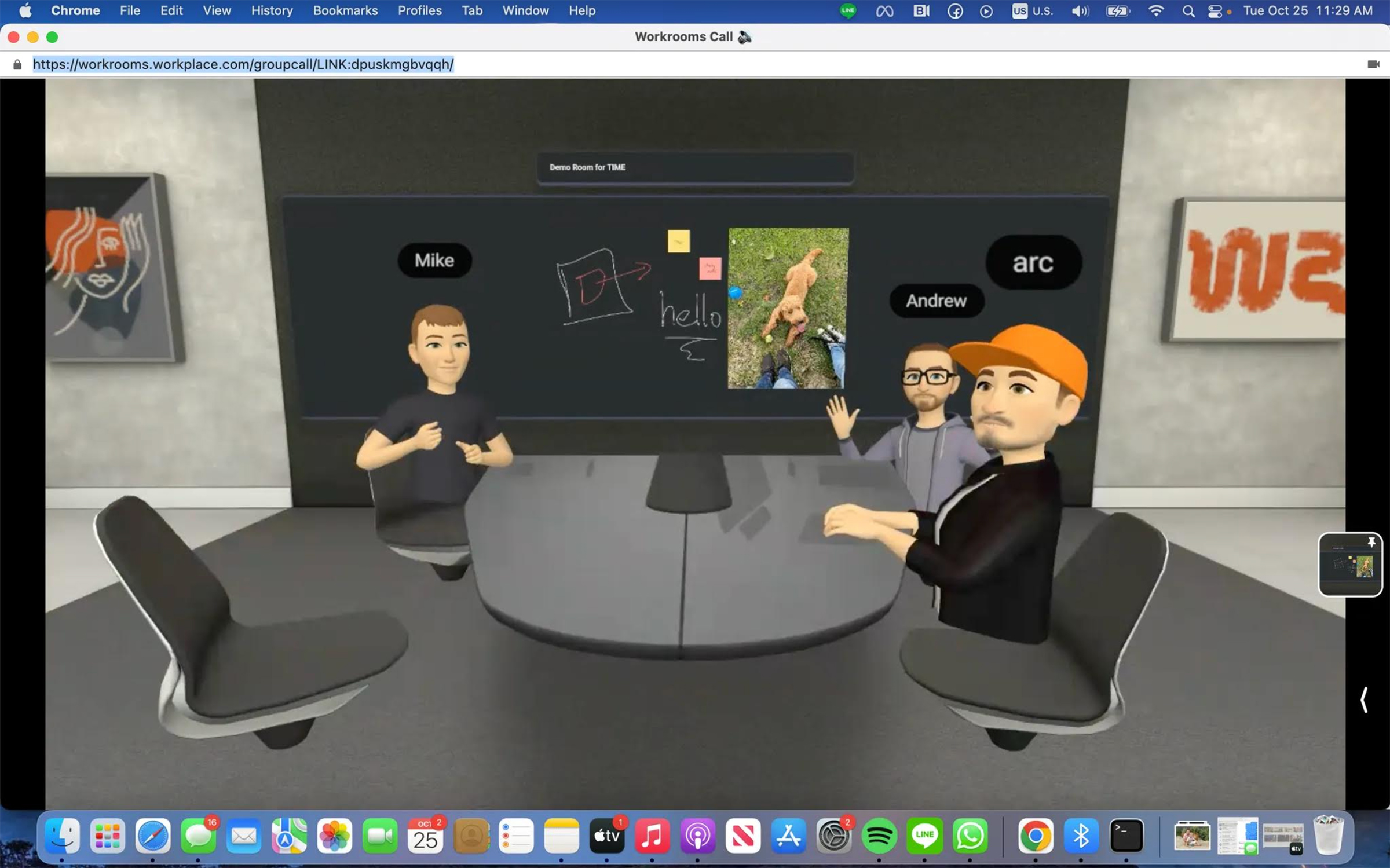
Task: Click the camera icon in the address bar
Action: click(x=1373, y=64)
